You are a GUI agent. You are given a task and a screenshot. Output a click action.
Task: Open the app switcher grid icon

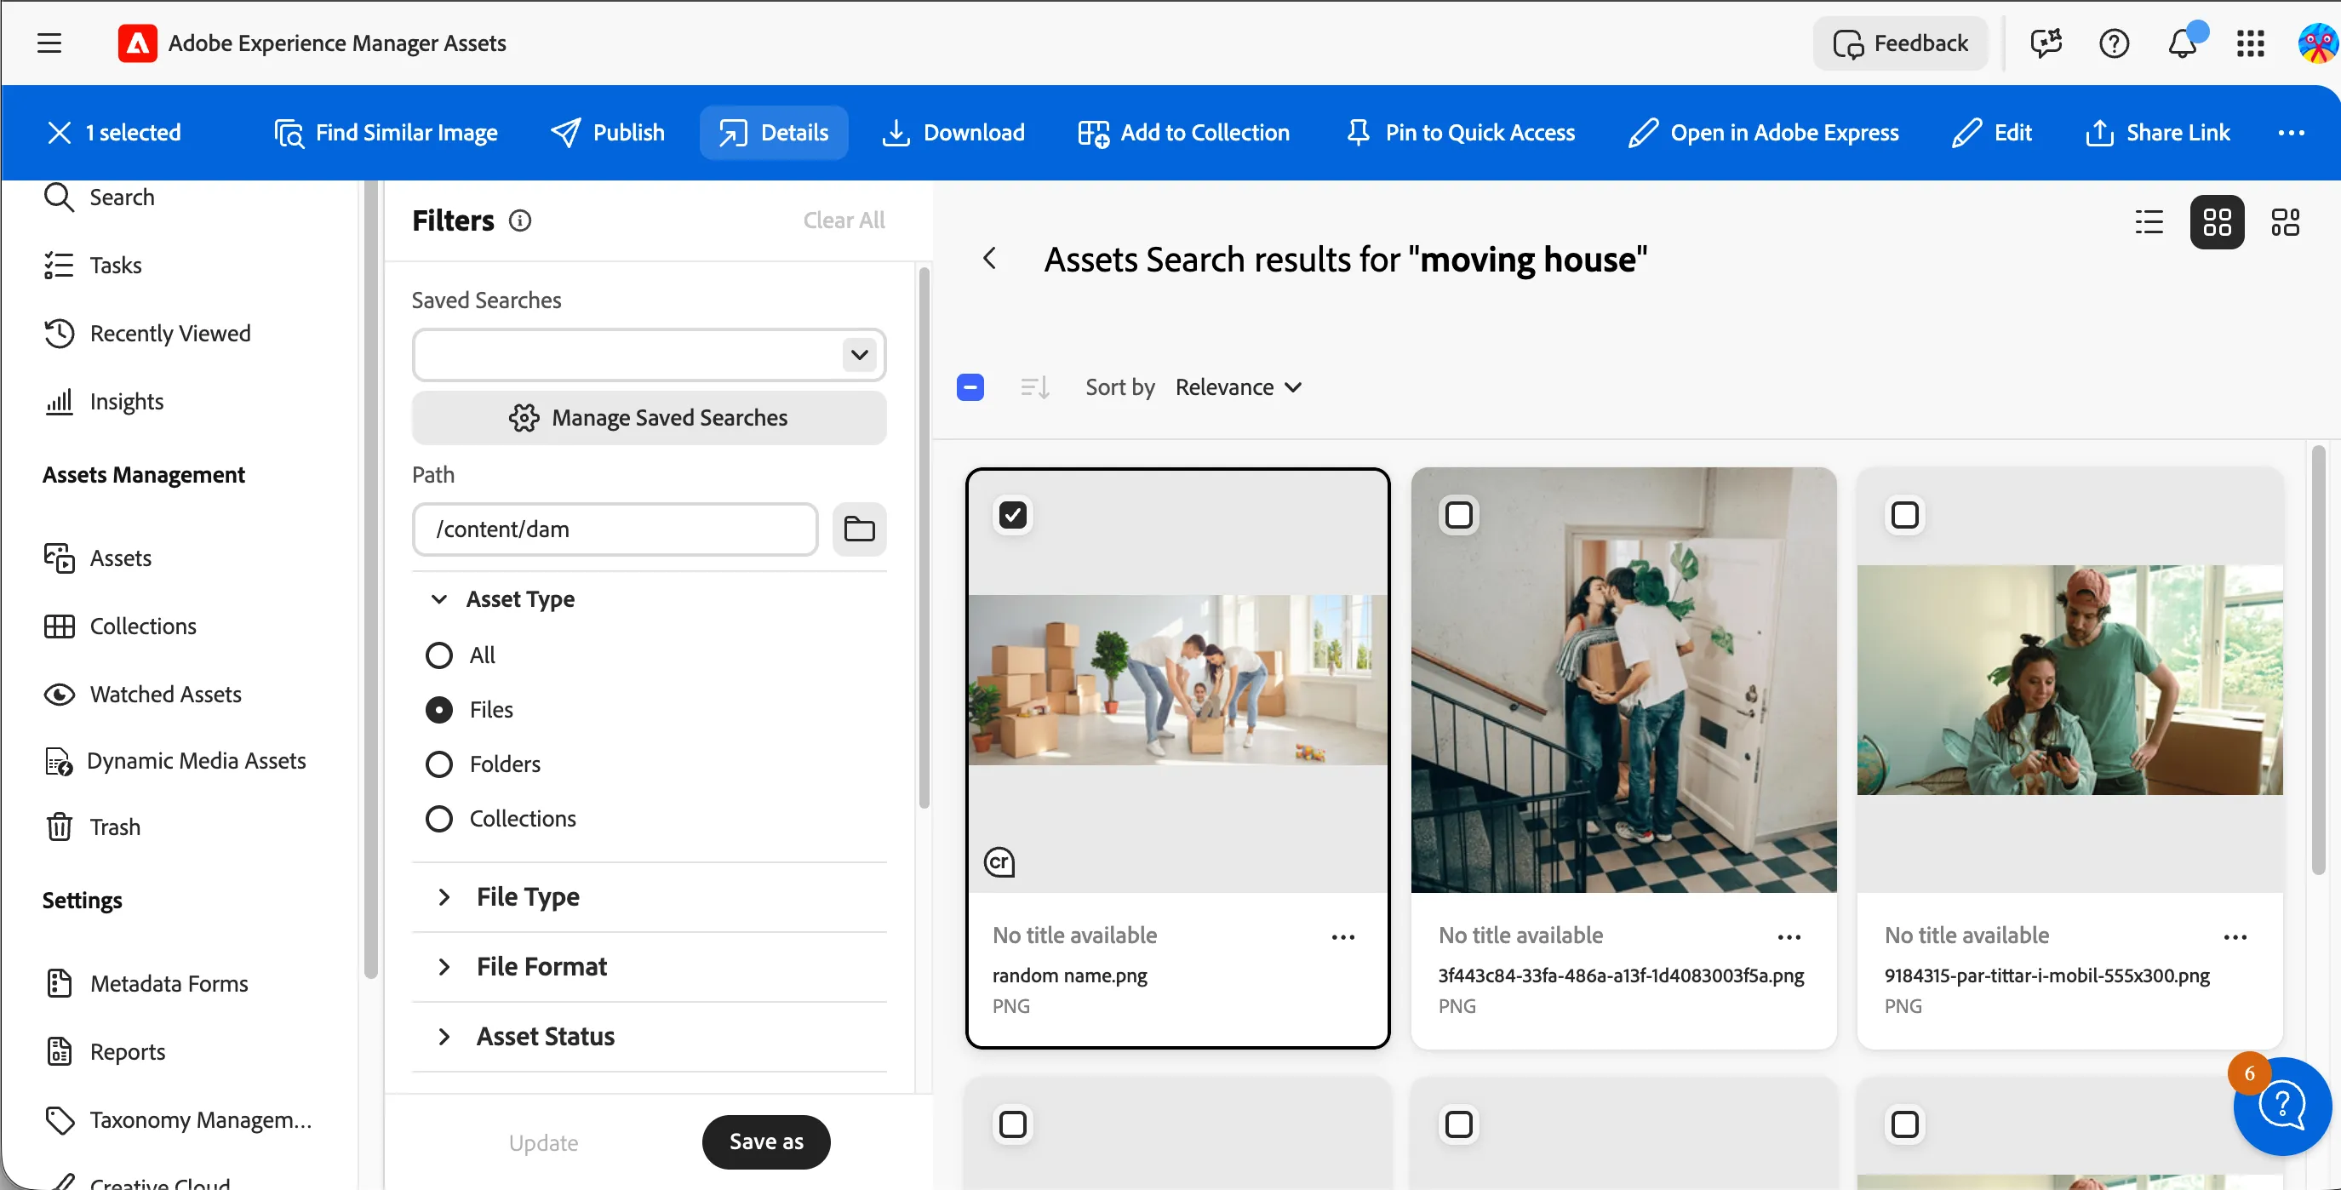(2250, 43)
